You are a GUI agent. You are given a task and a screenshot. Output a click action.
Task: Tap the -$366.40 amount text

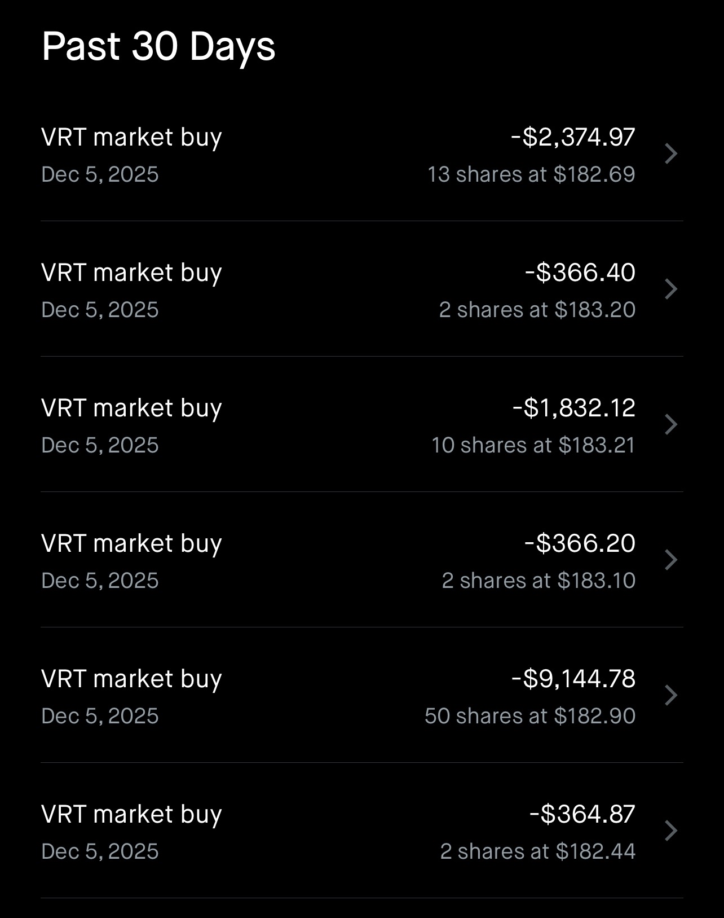(580, 273)
